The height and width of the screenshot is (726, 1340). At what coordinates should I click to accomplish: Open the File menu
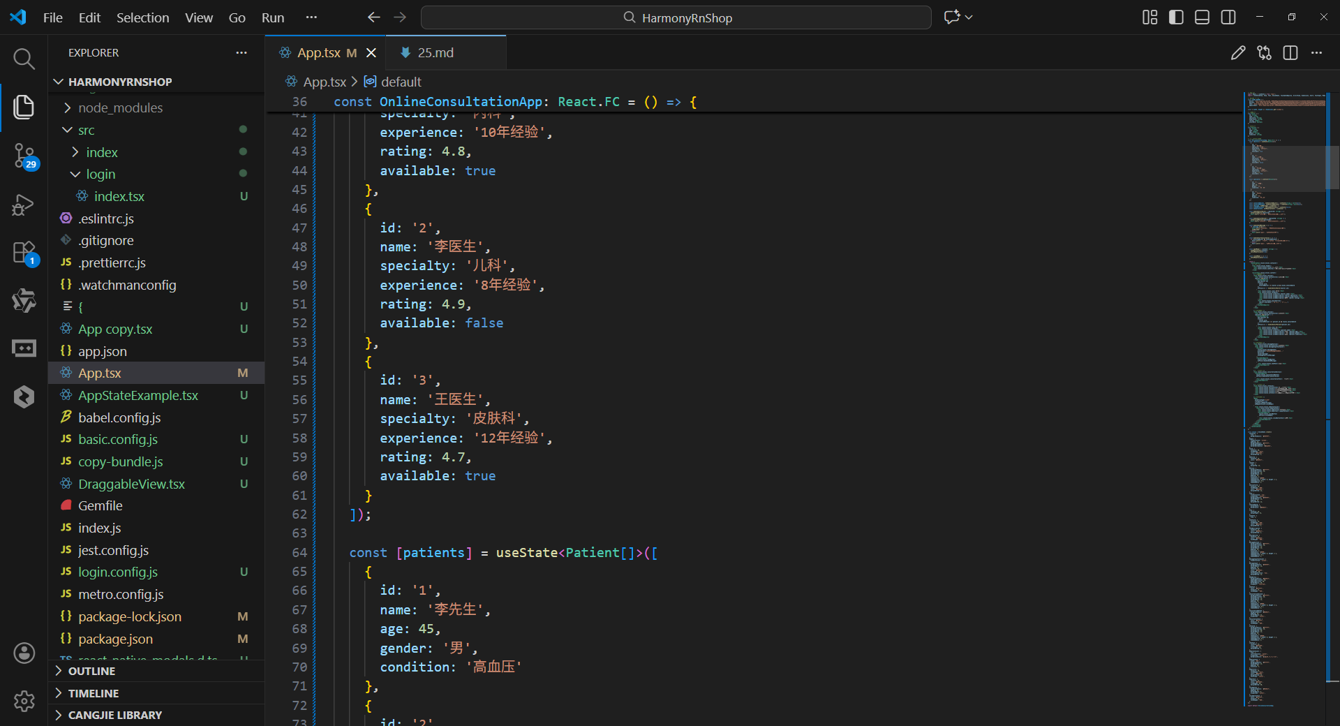53,17
